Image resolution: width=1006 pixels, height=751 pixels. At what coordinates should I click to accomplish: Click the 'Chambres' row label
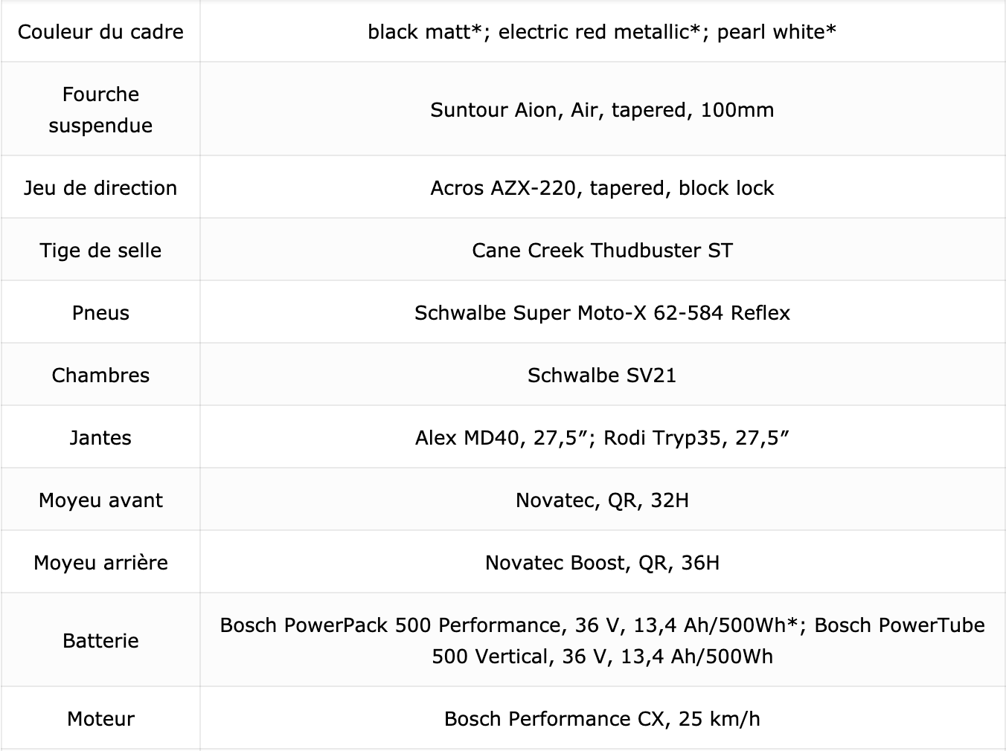(100, 375)
